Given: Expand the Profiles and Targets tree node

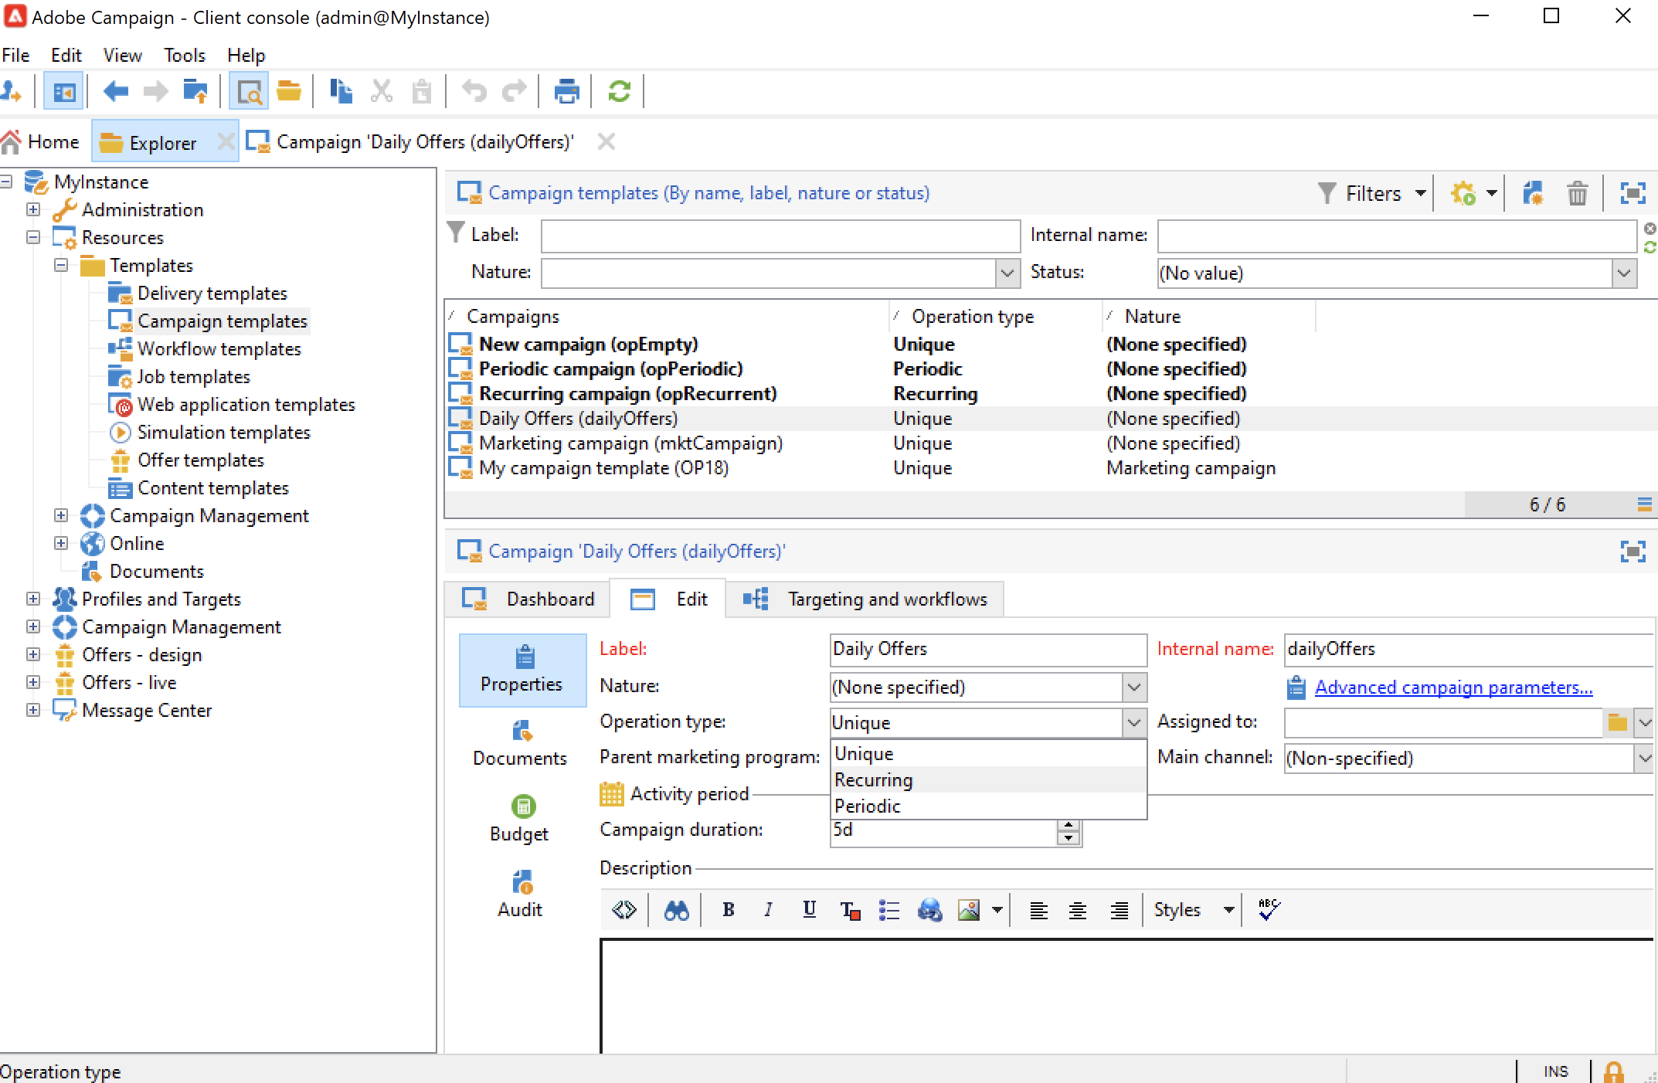Looking at the screenshot, I should (x=33, y=599).
